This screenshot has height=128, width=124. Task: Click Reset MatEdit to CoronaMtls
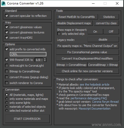[x=77, y=17]
